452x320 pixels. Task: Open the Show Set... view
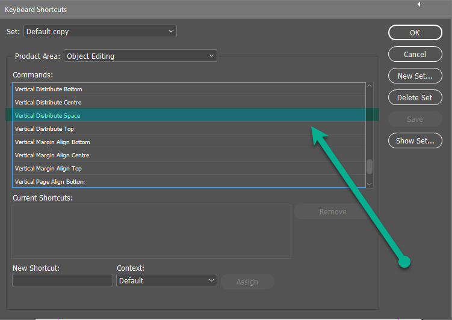click(415, 140)
